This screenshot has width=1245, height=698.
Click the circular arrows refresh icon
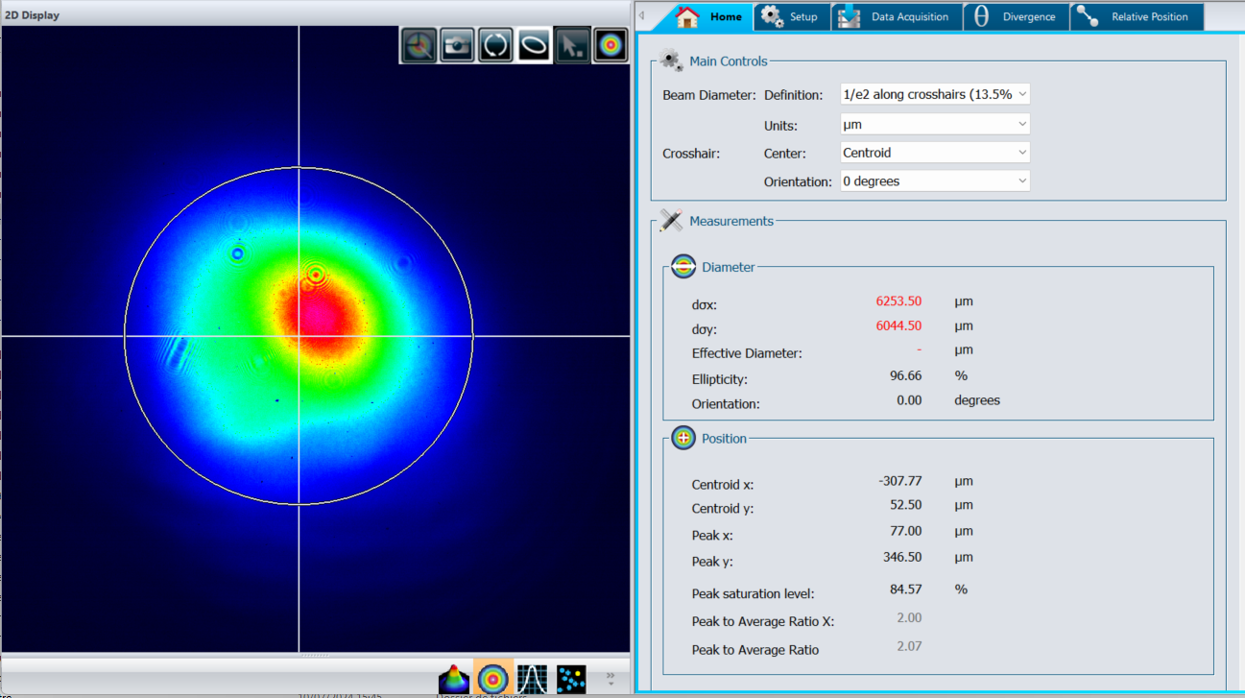point(495,45)
